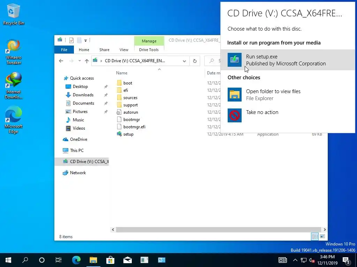Click the Properties quick access toolbar icon
This screenshot has width=357, height=267.
coord(71,40)
